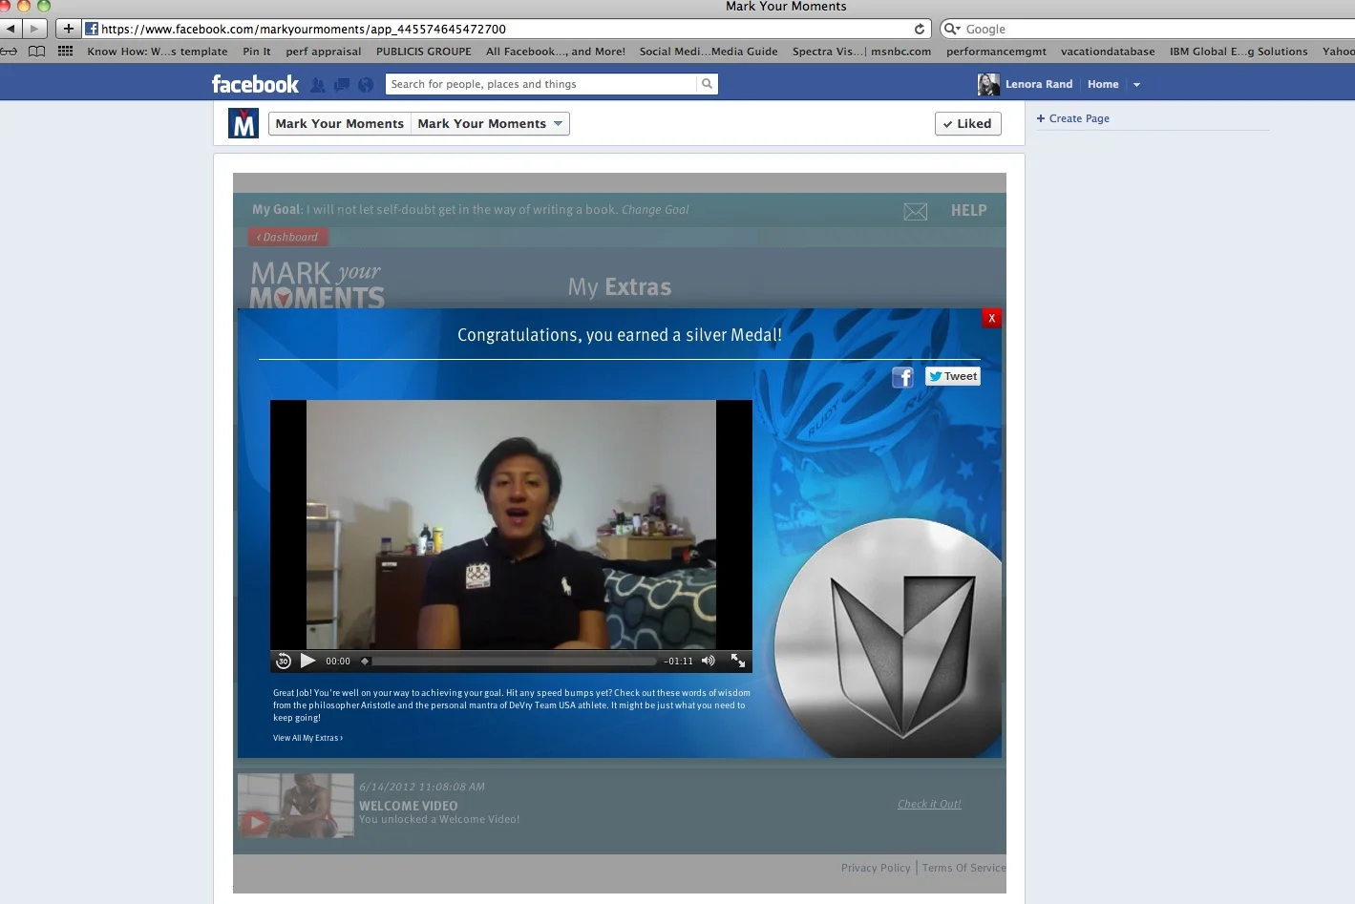Image resolution: width=1355 pixels, height=904 pixels.
Task: Open Social Media Guide bookmark
Action: (709, 52)
